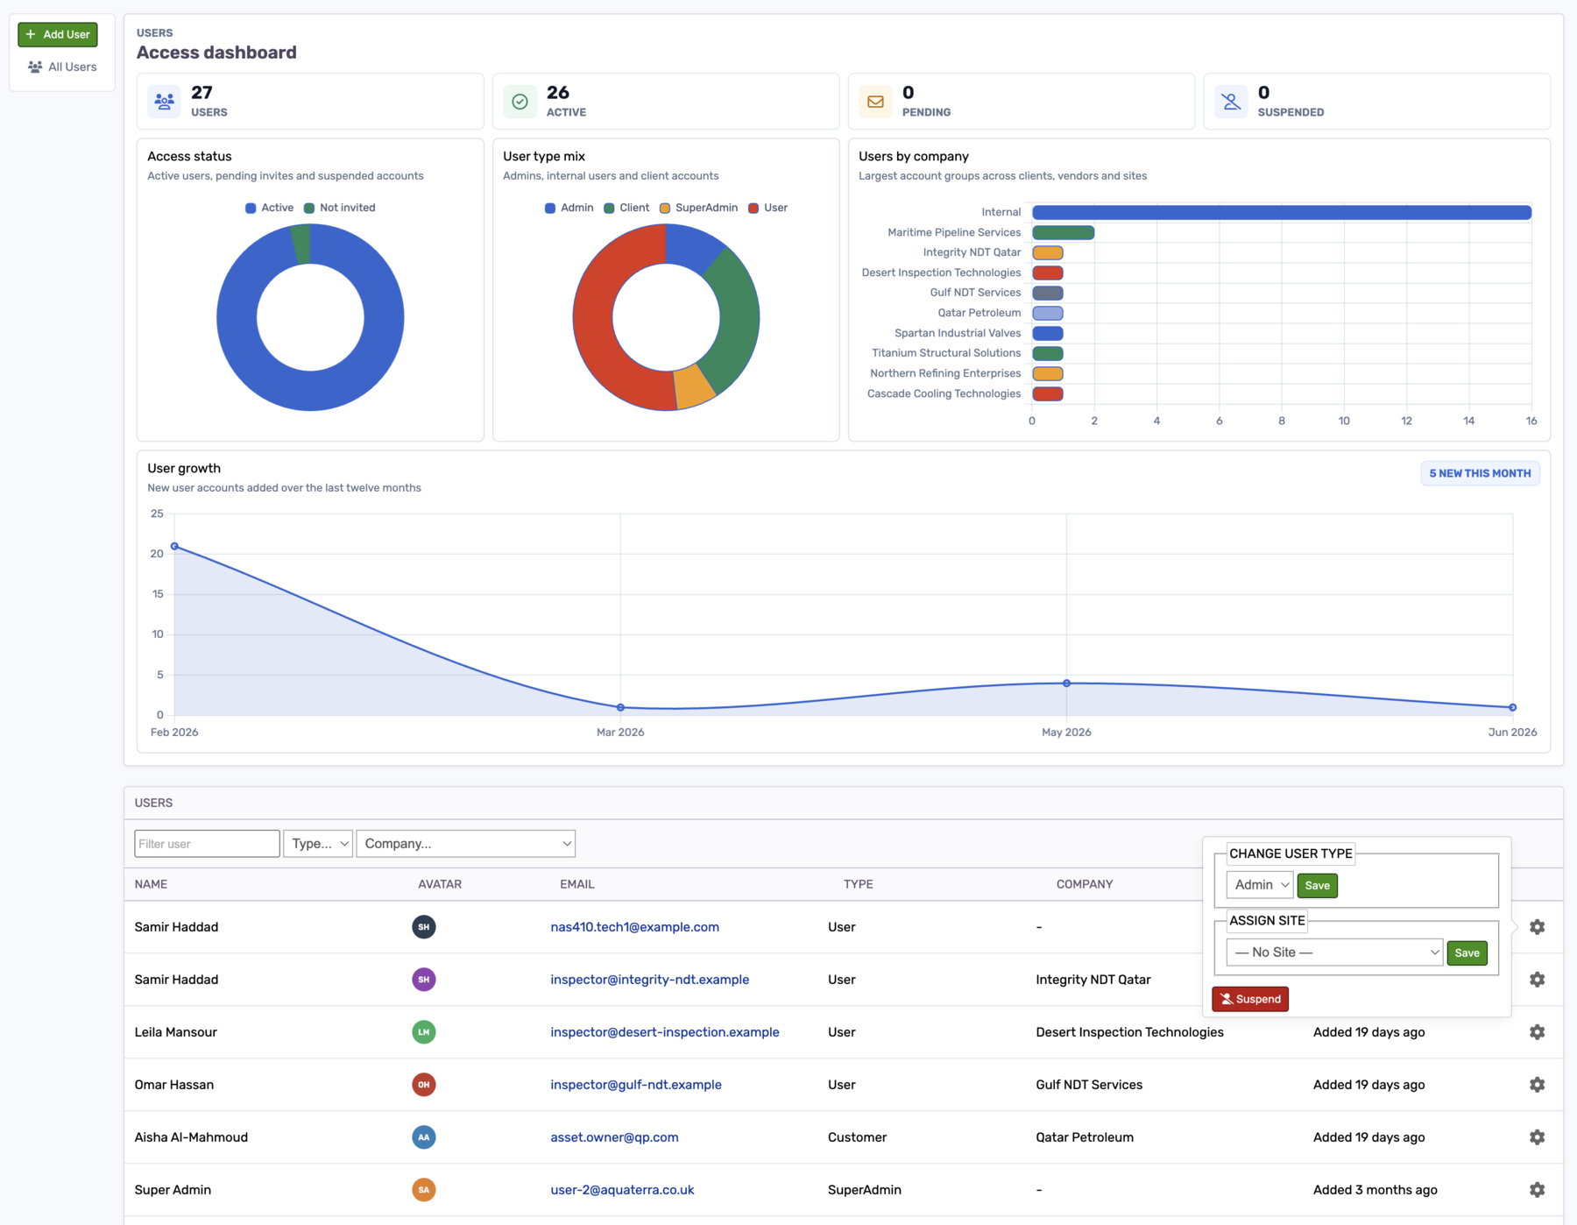Open inspector@gulf-ndt.example email link

636,1085
